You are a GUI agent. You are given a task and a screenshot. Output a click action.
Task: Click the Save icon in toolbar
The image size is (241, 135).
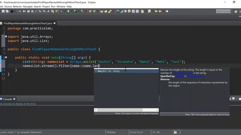click(x=3, y=11)
